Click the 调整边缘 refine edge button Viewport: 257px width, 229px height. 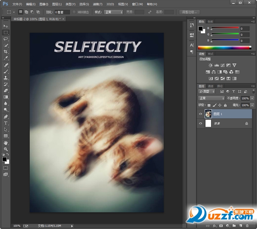189,12
